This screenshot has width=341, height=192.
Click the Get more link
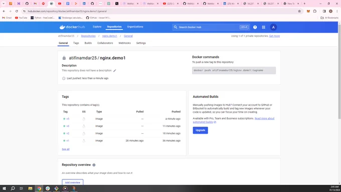[x=274, y=36]
